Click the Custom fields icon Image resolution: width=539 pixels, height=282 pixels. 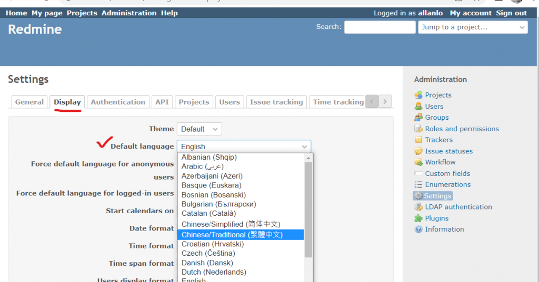[418, 173]
